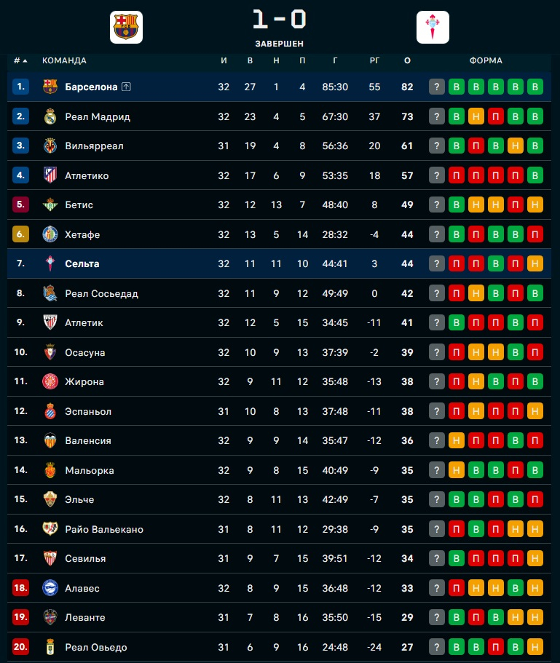Image resolution: width=560 pixels, height=663 pixels.
Task: Click the Atlético club logo in row four
Action: point(50,175)
